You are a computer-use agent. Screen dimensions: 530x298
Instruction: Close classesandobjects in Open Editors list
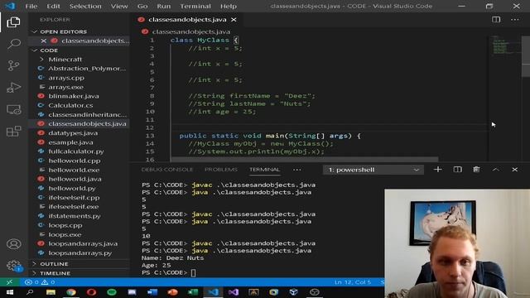click(x=44, y=41)
